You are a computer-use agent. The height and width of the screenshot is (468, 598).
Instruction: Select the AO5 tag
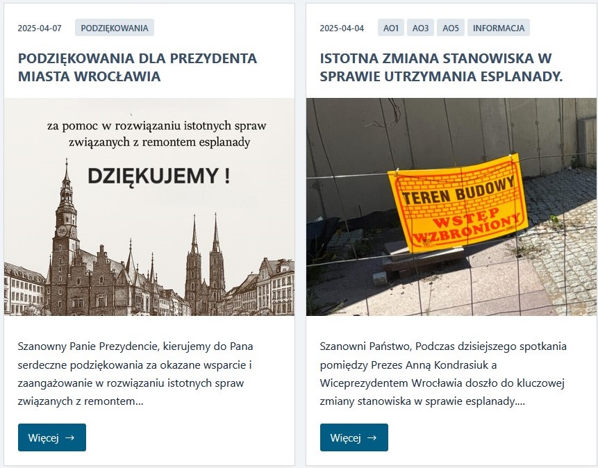[x=450, y=28]
